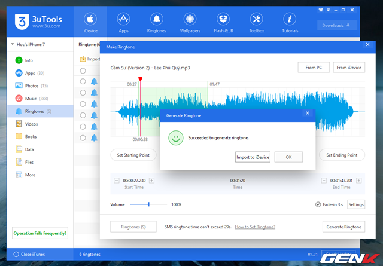The image size is (383, 266).
Task: Select Info in the sidebar
Action: (x=40, y=60)
